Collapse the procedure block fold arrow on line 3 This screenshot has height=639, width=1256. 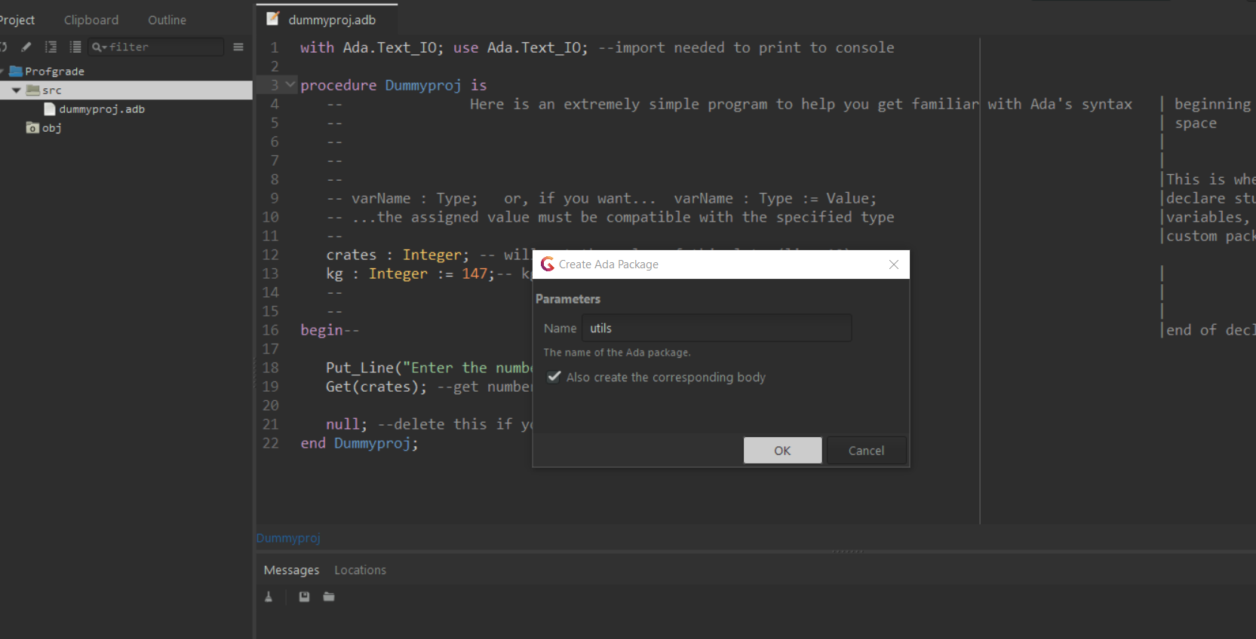[x=290, y=84]
